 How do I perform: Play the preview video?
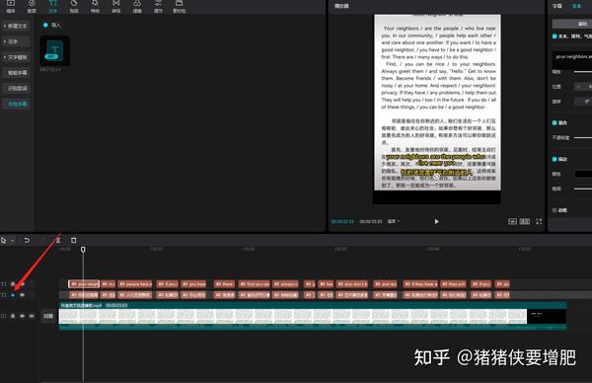pyautogui.click(x=436, y=221)
